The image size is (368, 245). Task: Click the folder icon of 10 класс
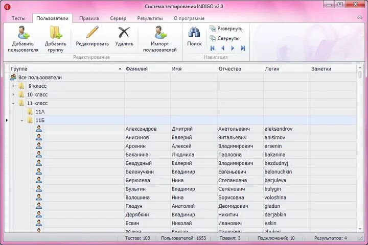pyautogui.click(x=21, y=94)
